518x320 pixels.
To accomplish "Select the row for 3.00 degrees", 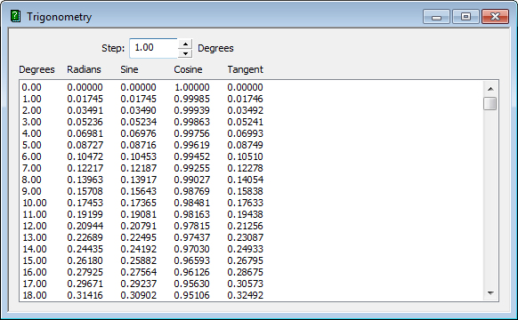I will tap(251, 122).
